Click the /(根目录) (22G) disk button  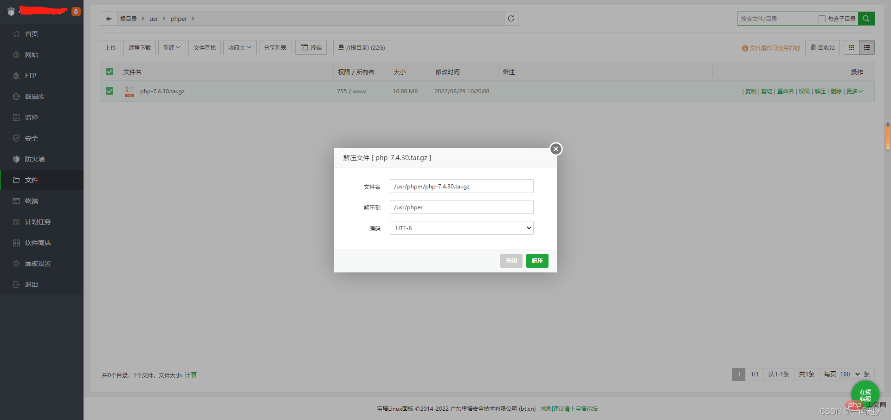[362, 47]
